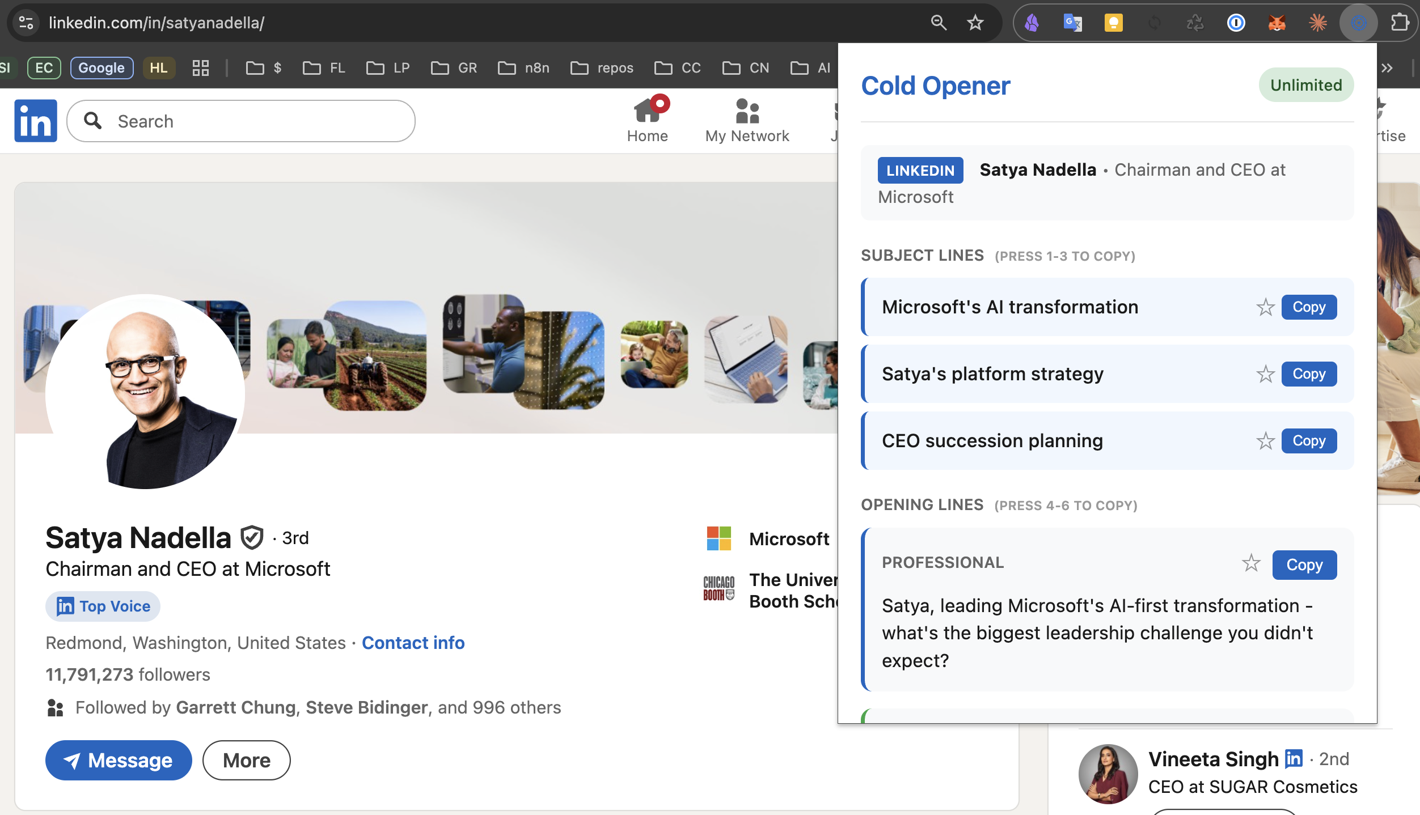Open the Google Translate extension
1420x815 pixels.
pos(1073,23)
